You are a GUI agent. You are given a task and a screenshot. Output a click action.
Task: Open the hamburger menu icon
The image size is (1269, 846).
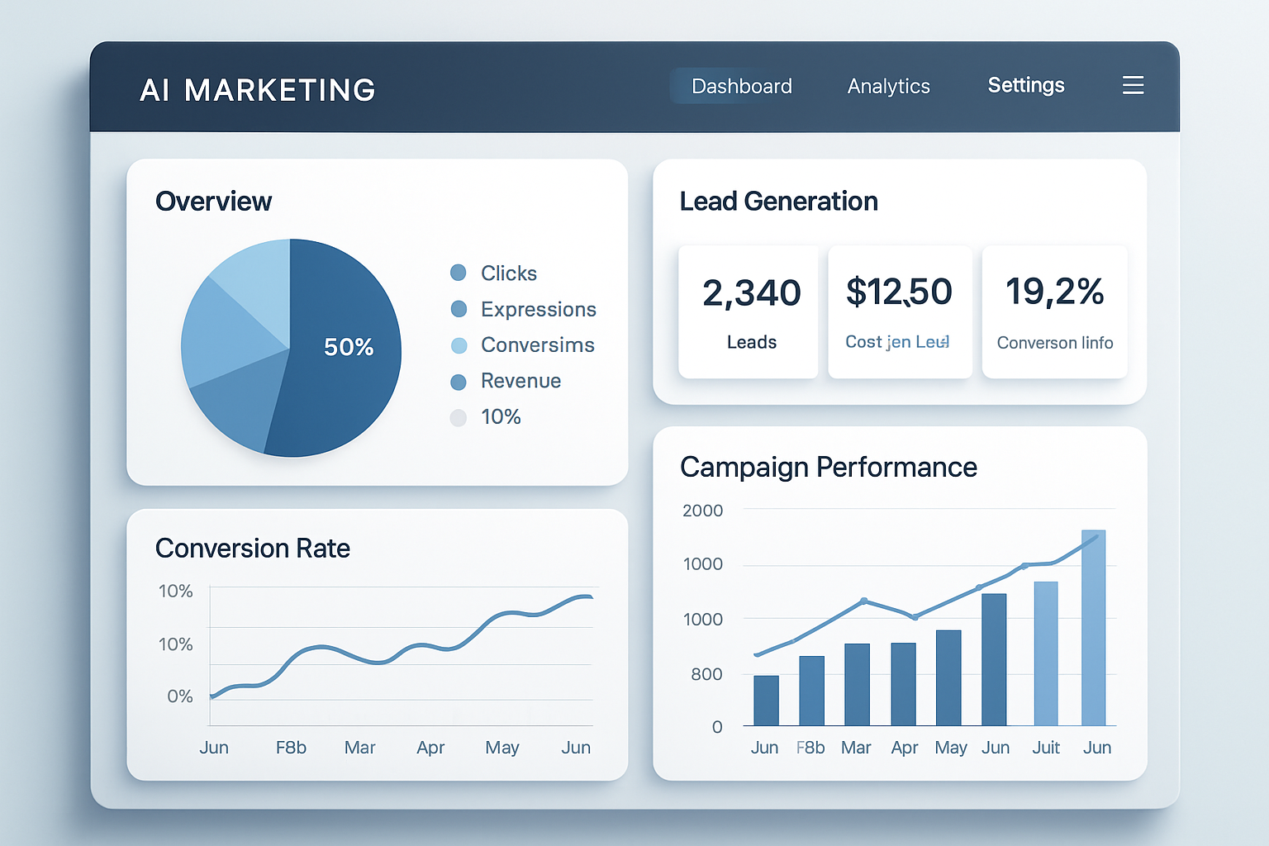point(1133,85)
